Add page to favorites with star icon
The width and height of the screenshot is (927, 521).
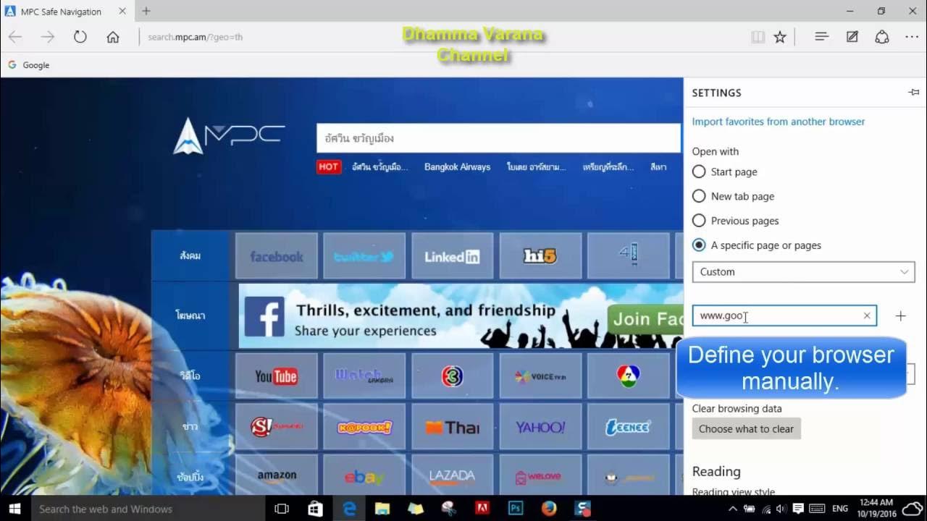click(780, 37)
